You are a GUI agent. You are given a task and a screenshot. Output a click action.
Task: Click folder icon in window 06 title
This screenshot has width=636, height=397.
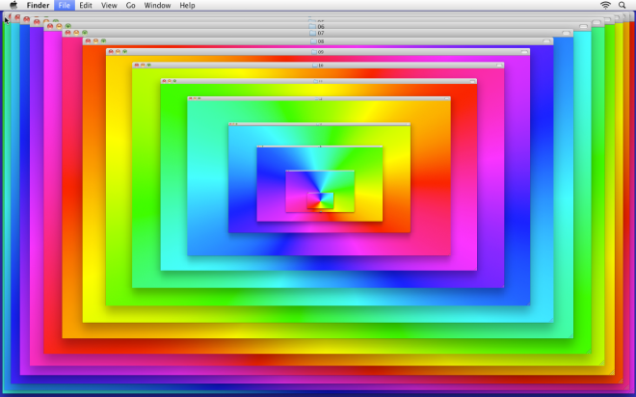312,26
